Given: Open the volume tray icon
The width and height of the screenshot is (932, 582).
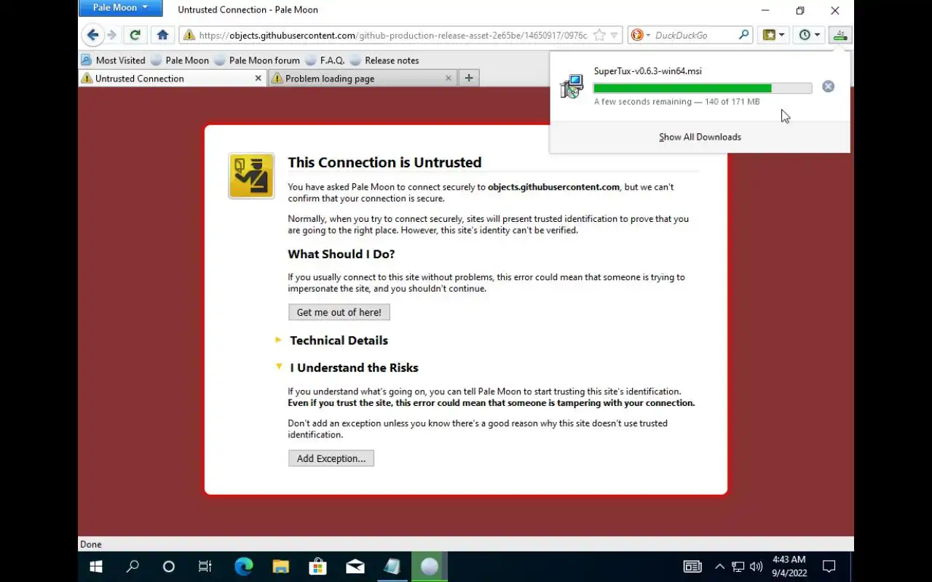Looking at the screenshot, I should coord(756,567).
